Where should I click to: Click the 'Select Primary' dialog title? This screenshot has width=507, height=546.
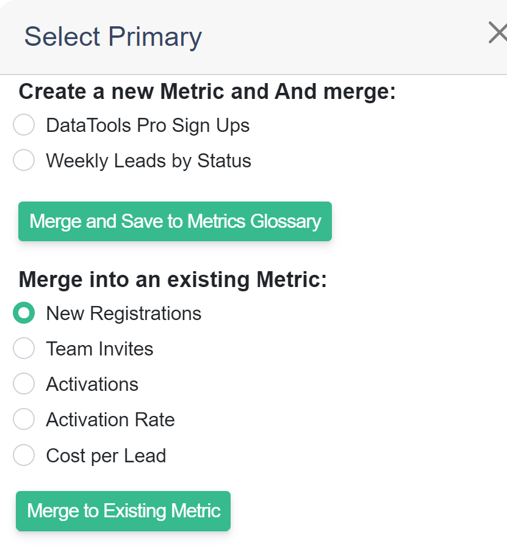pos(113,37)
